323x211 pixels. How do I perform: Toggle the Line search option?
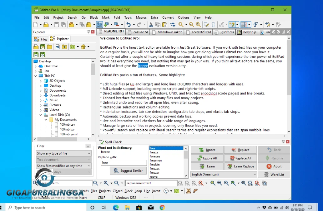147,191
